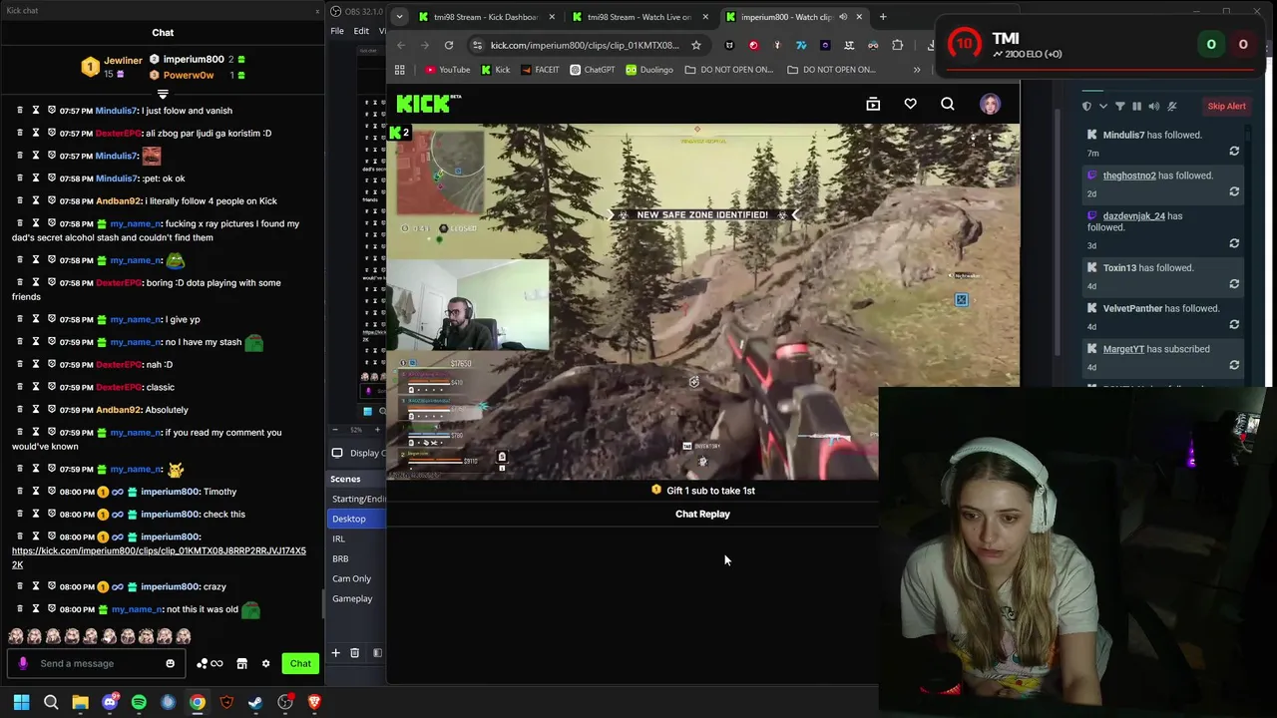The height and width of the screenshot is (718, 1277).
Task: Open Chrome tab search dropdown arrow
Action: click(399, 16)
